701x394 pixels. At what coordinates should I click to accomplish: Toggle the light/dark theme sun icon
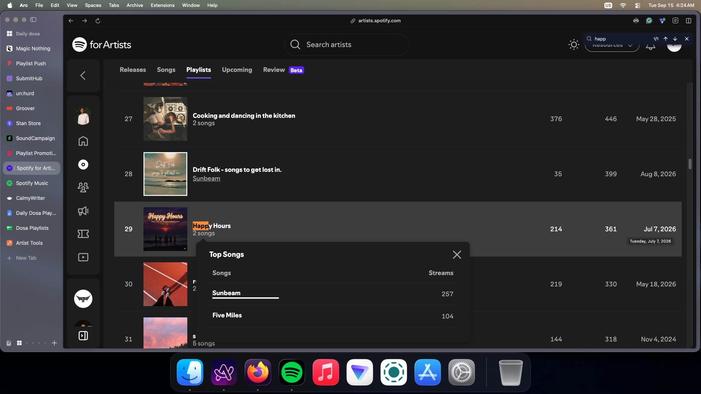(x=574, y=45)
